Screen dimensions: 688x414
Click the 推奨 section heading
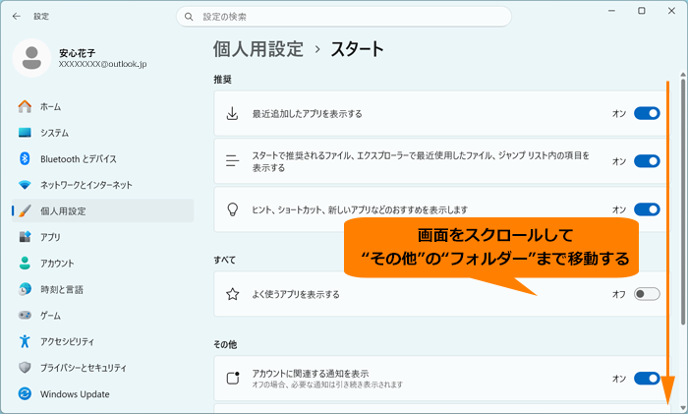222,80
